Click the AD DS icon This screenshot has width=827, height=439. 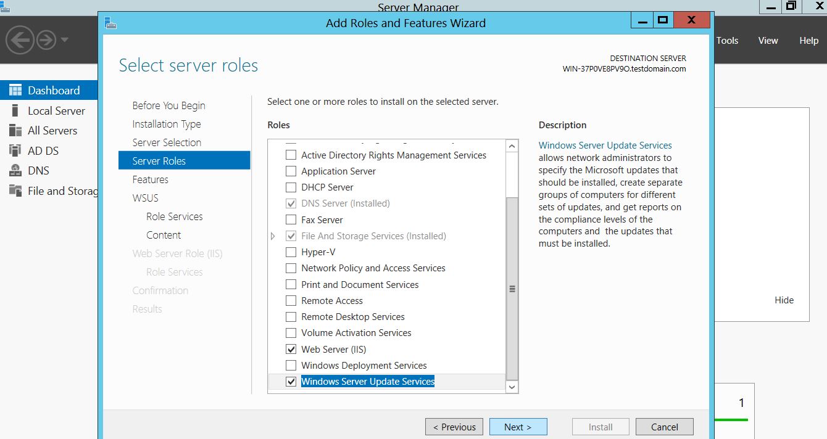[15, 150]
